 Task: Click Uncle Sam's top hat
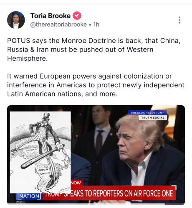[x=46, y=116]
